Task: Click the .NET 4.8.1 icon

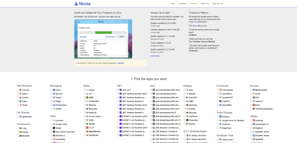Action: click(120, 90)
